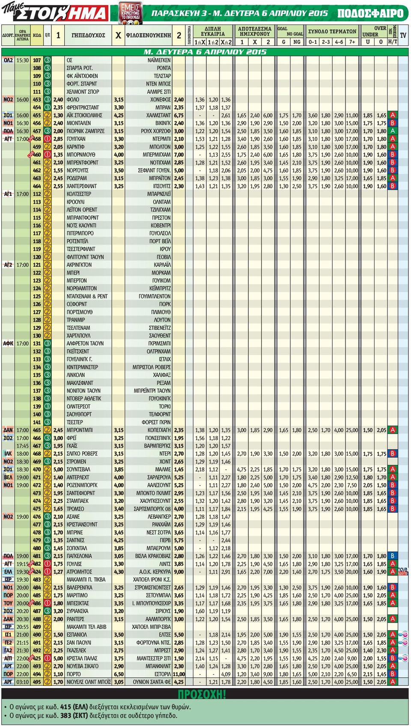Click match code 453 for ΦΟΛΟ
This screenshot has height=727, width=411.
point(37,99)
